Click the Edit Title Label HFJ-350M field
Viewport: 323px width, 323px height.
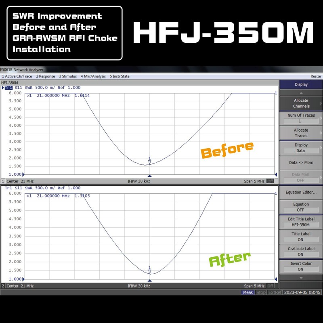pos(302,222)
